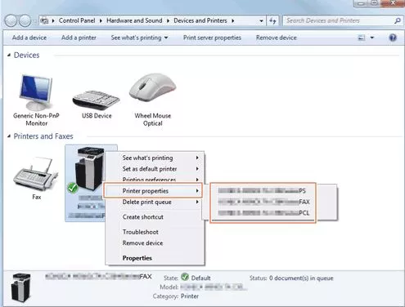
Task: Choose Printing preferences in context menu
Action: pyautogui.click(x=155, y=180)
